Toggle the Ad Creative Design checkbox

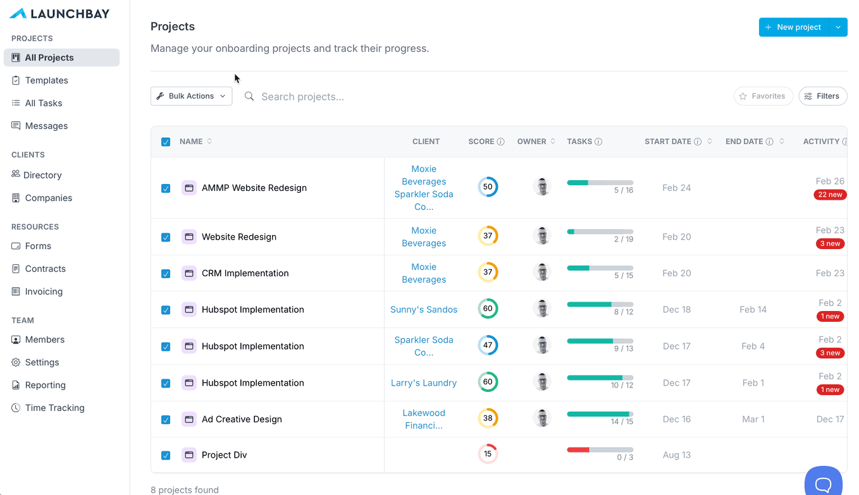[166, 420]
